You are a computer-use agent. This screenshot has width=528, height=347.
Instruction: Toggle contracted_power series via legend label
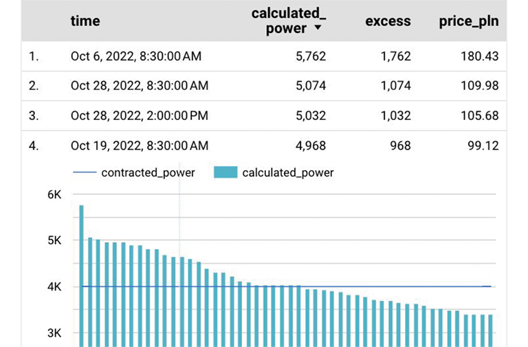point(148,173)
